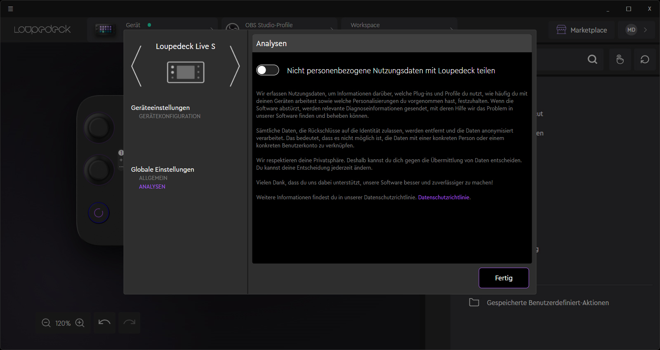Maximize the Loupedeck window
660x350 pixels.
(x=629, y=9)
